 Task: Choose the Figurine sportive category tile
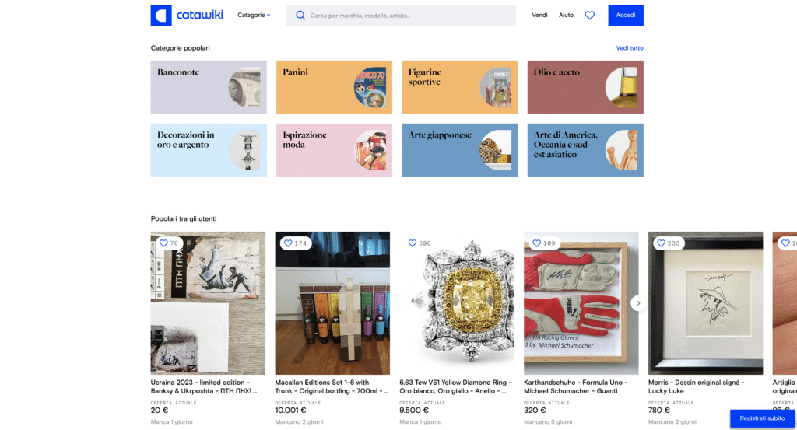point(459,87)
